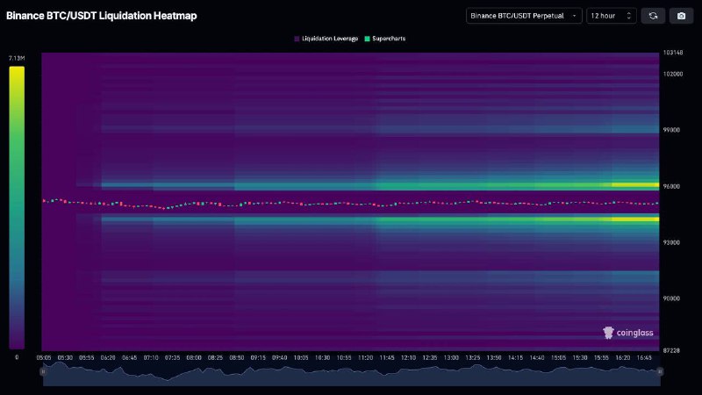Toggle the Supercharts legend entry
This screenshot has height=395, width=702.
[x=385, y=39]
